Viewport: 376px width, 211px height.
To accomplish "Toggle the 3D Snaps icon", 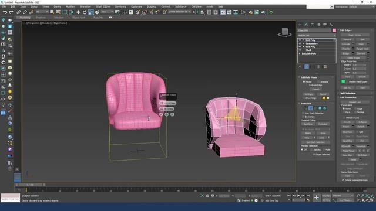I will (138, 12).
